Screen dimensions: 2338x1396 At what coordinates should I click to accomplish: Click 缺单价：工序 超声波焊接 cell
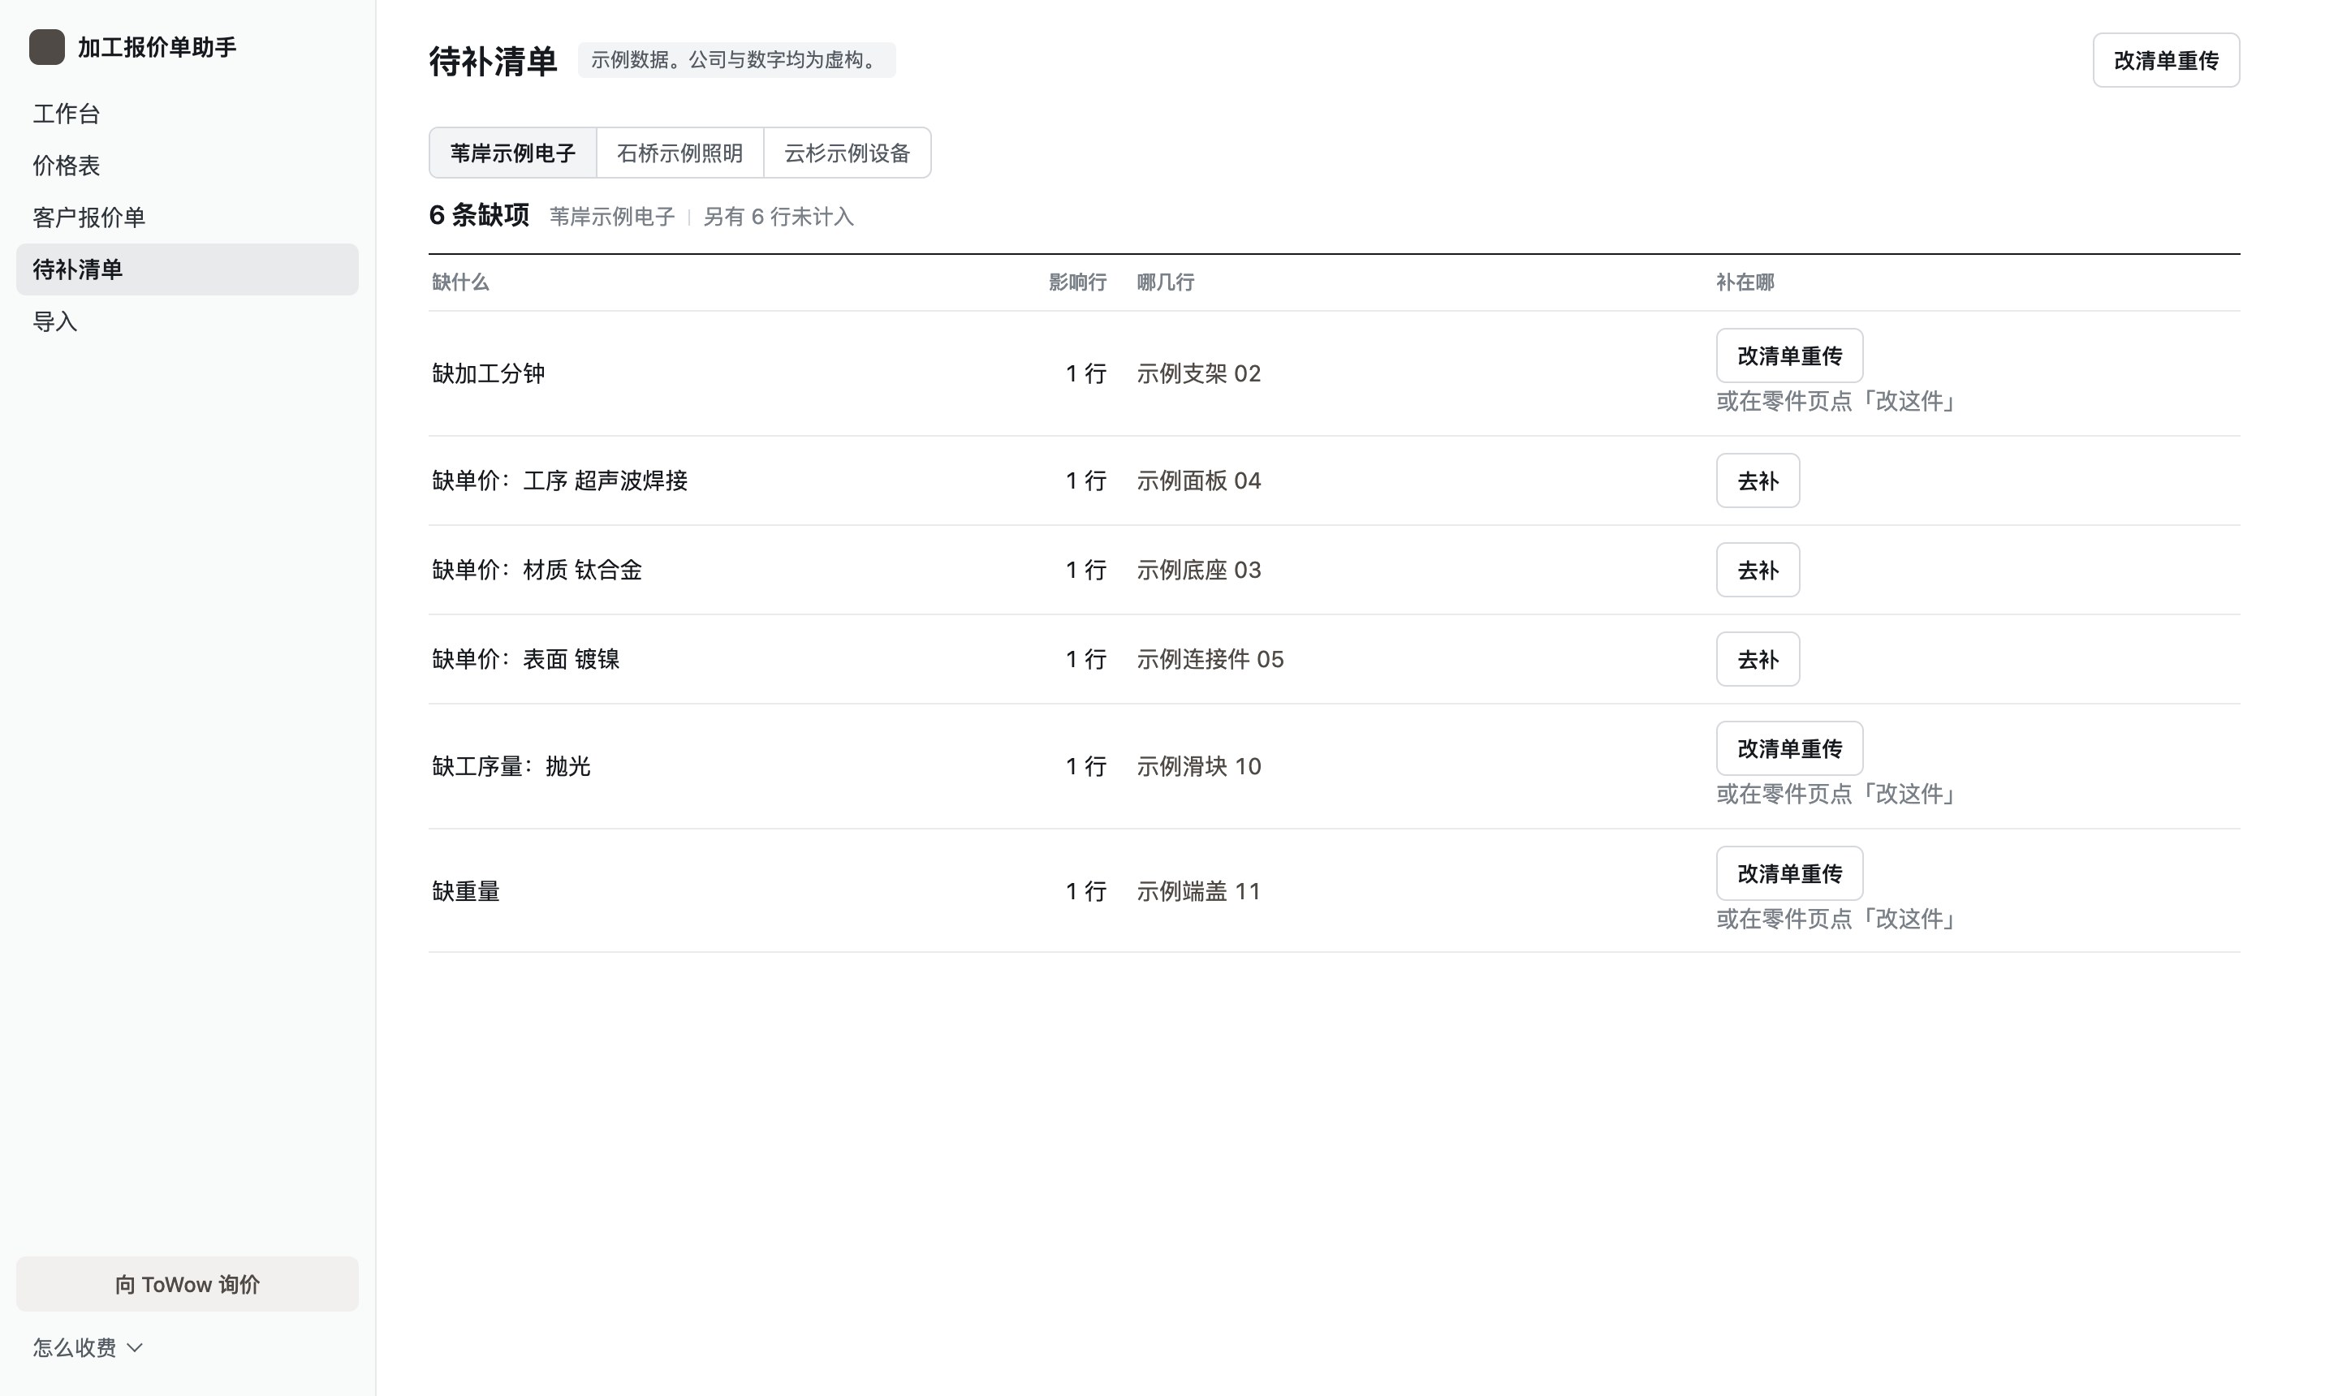[560, 480]
